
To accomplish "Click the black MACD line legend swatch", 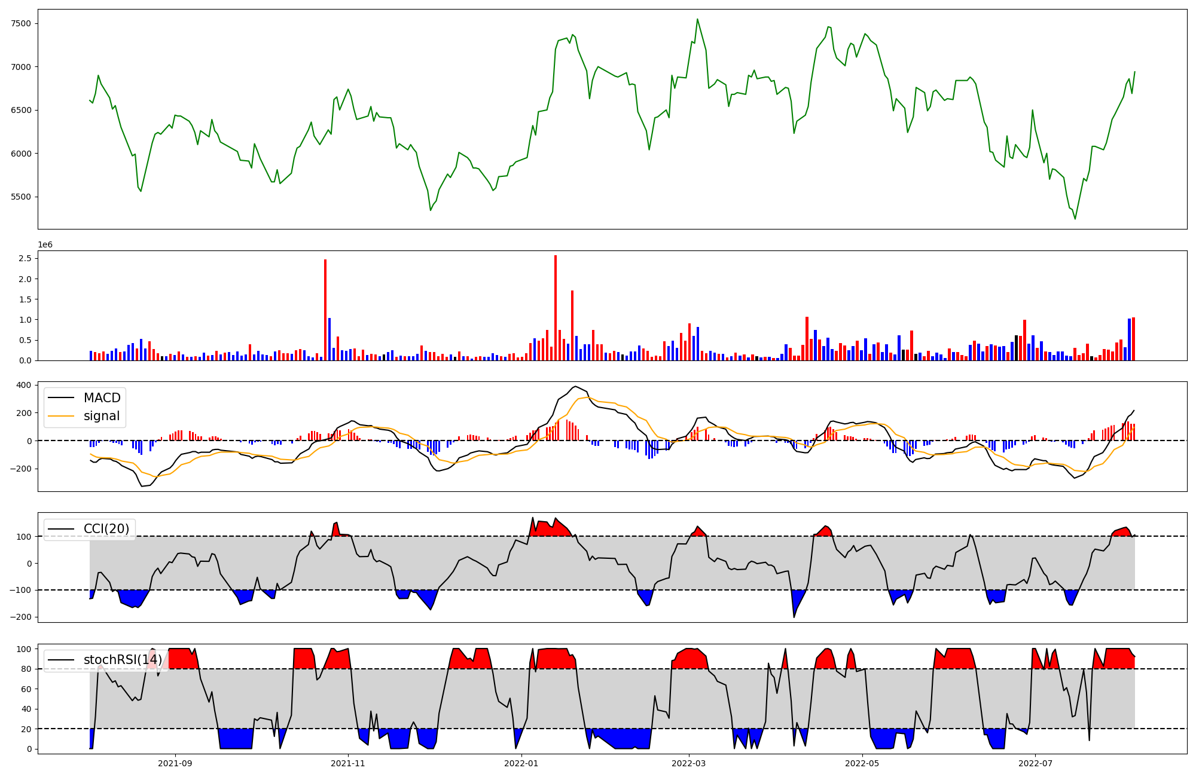I will pyautogui.click(x=61, y=398).
